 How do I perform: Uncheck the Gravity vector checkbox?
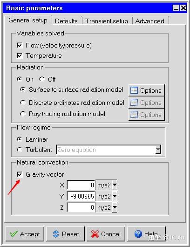20,175
